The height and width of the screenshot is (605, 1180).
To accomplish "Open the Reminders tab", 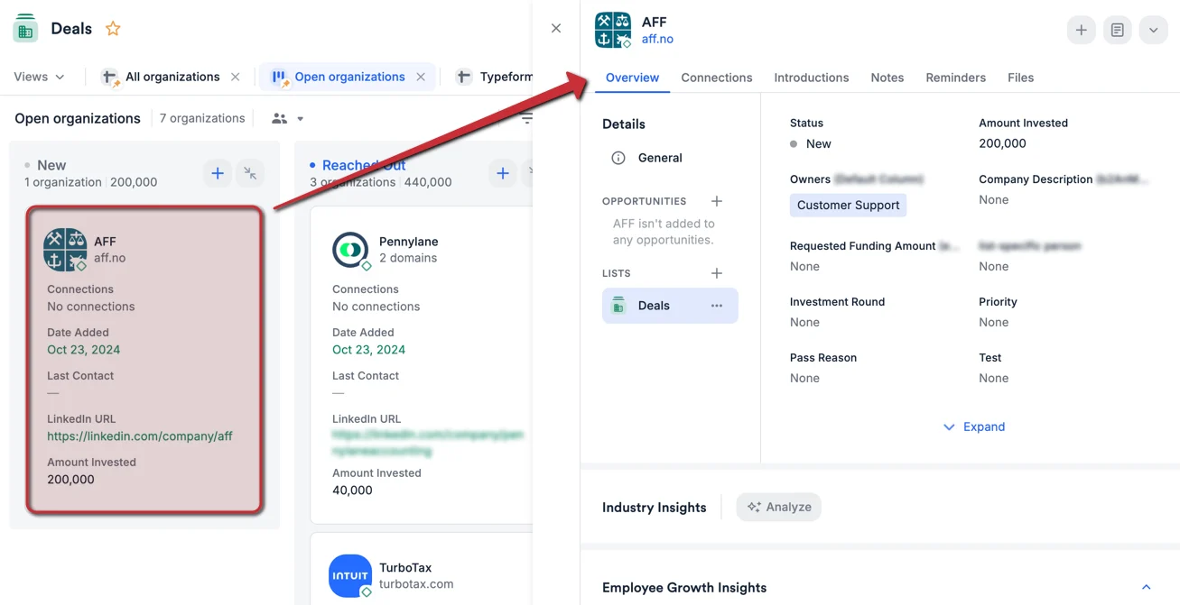I will 955,78.
